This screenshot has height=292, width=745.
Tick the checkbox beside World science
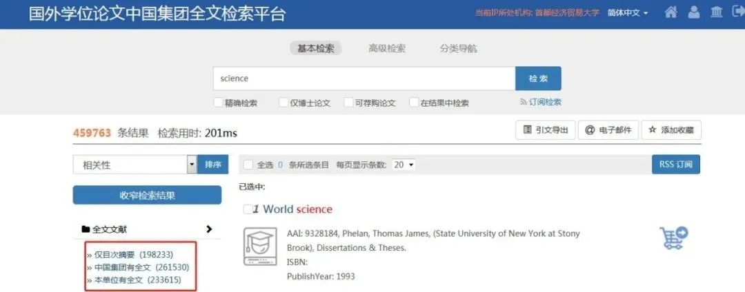point(248,209)
